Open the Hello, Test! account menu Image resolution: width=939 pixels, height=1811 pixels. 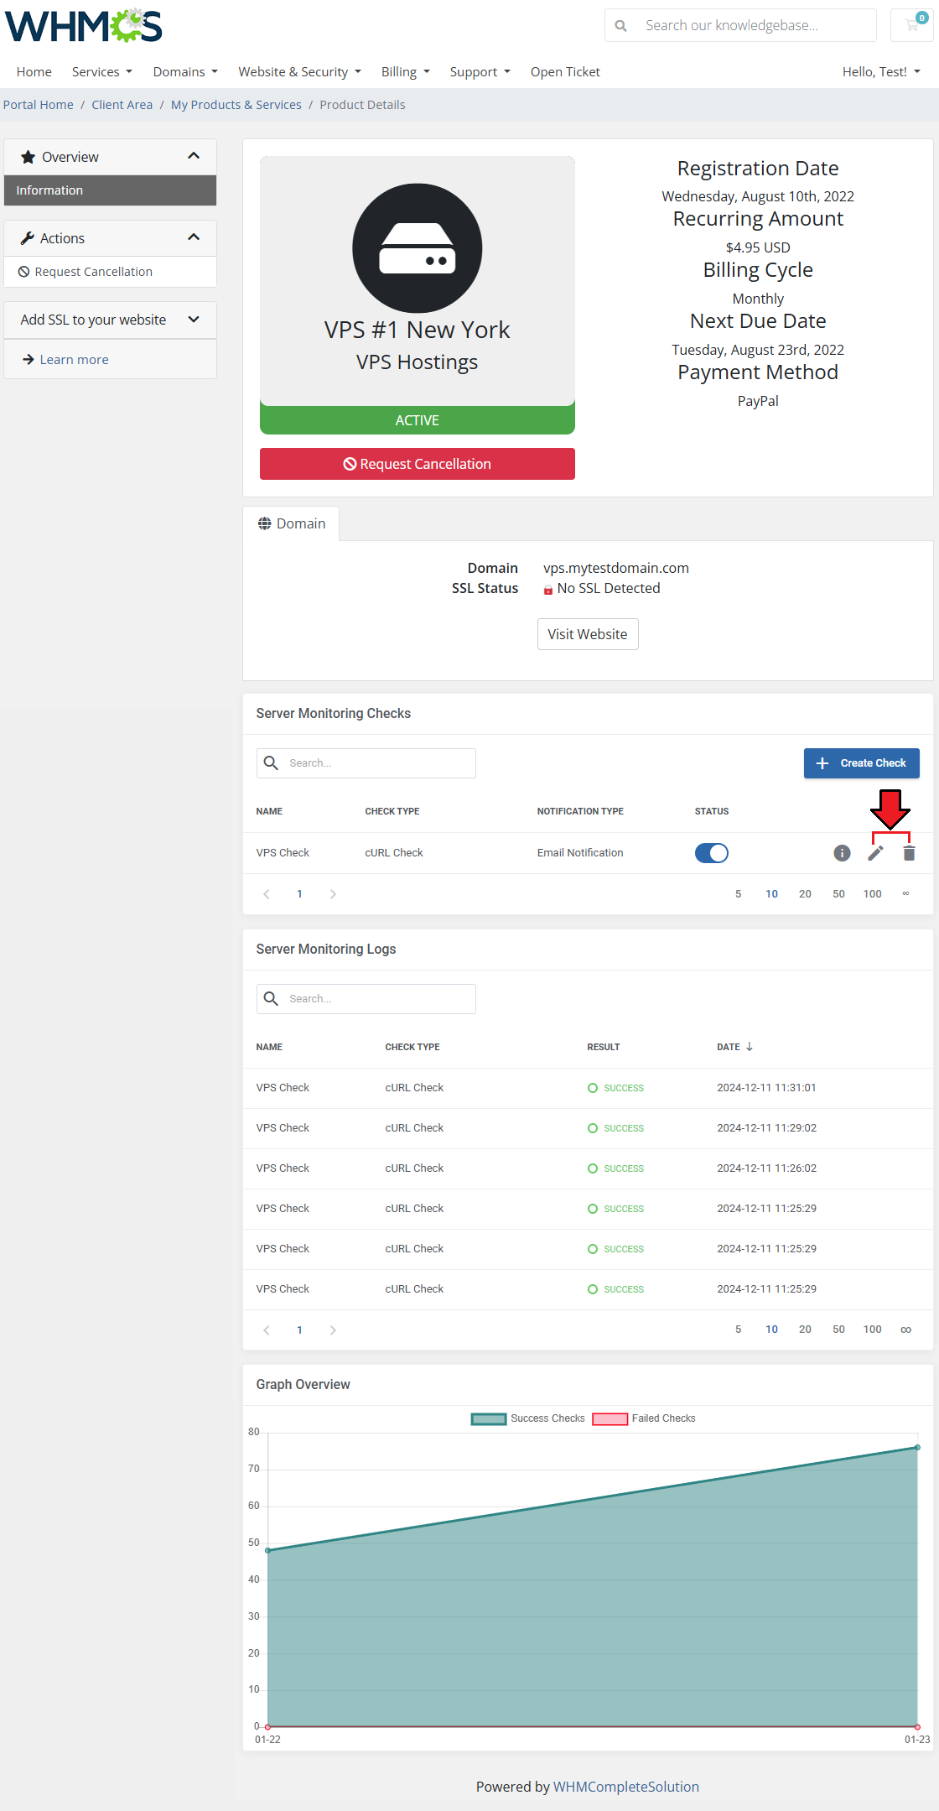(881, 72)
